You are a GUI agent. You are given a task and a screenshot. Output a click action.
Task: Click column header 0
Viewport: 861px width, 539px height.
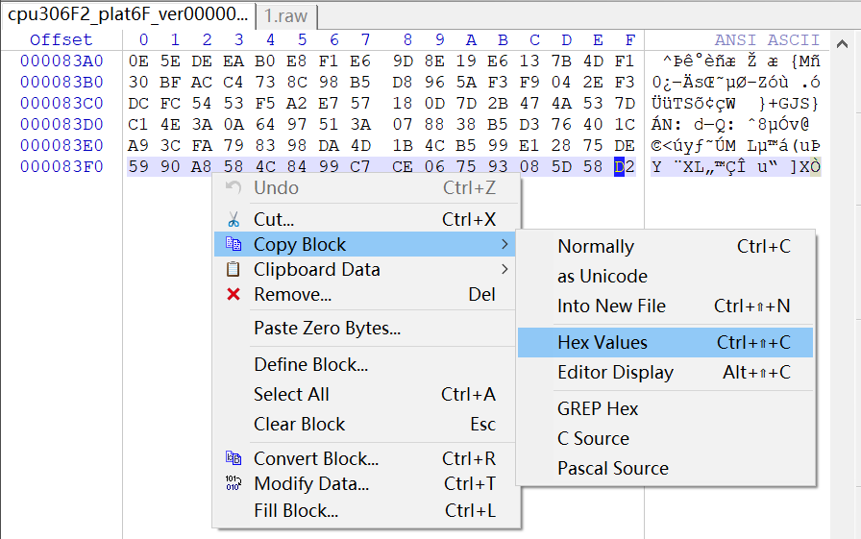(143, 40)
